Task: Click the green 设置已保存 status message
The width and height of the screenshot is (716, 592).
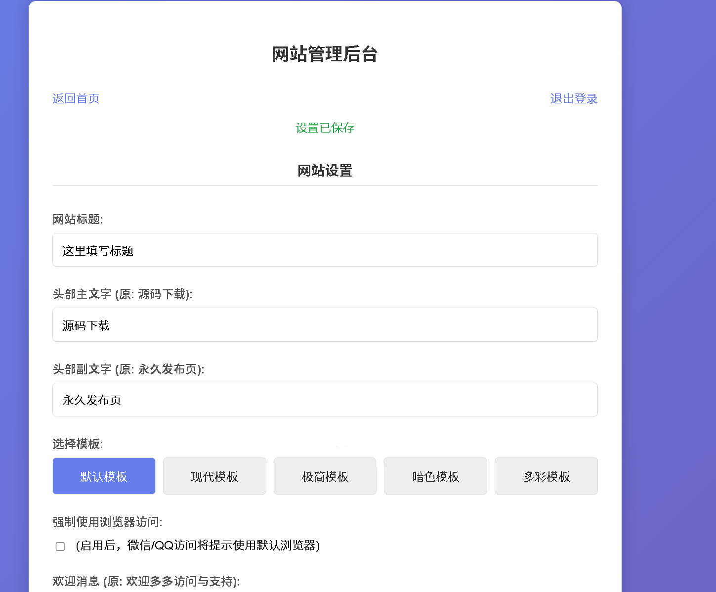Action: [x=325, y=128]
